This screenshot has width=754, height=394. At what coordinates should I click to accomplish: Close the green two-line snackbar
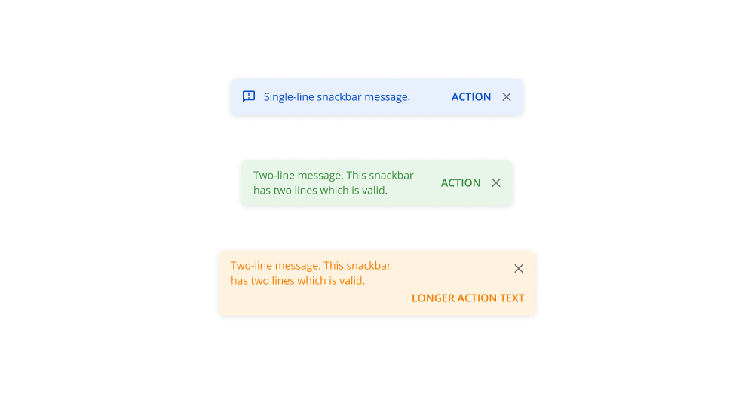496,182
